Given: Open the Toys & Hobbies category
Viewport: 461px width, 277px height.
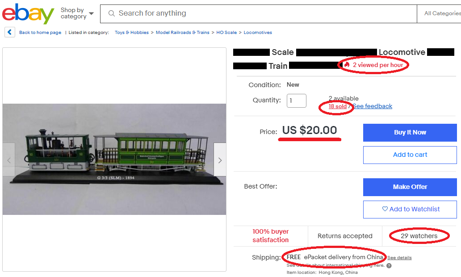Looking at the screenshot, I should (132, 33).
